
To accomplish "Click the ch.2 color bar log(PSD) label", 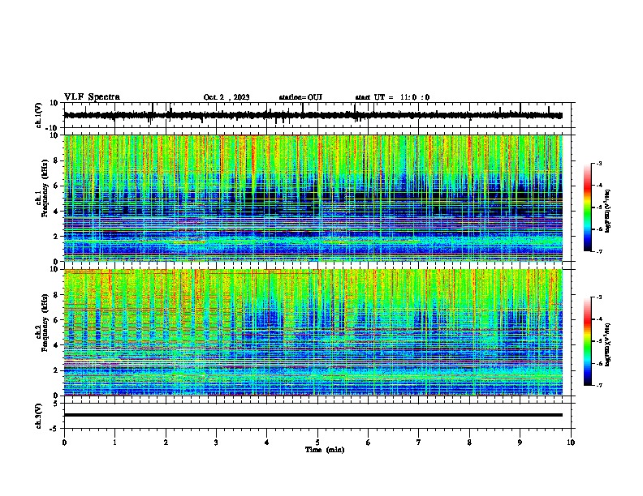I will (x=608, y=344).
